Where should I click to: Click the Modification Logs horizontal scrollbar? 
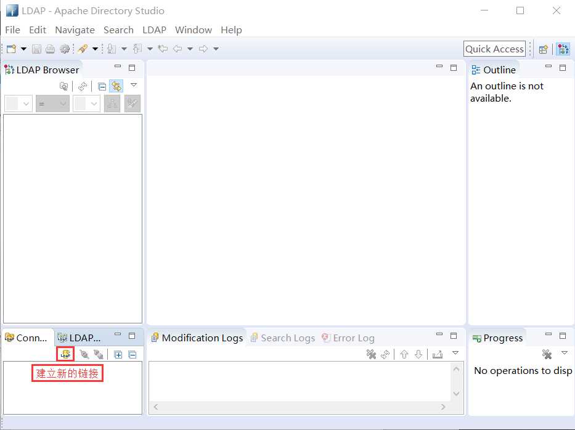pos(300,407)
